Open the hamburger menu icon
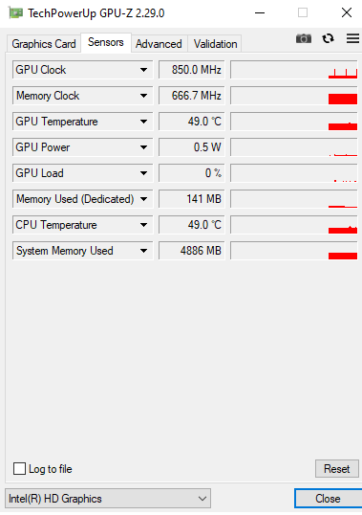This screenshot has height=515, width=362. click(x=352, y=38)
